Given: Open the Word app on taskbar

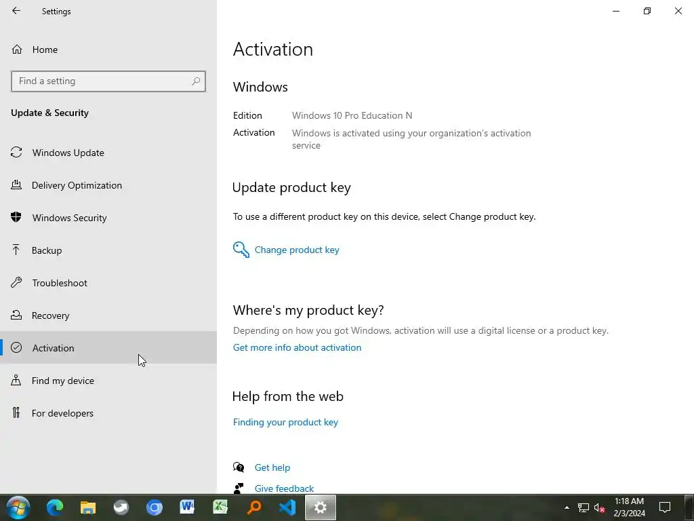Looking at the screenshot, I should point(187,507).
